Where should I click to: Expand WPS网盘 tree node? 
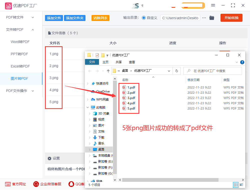point(88,99)
